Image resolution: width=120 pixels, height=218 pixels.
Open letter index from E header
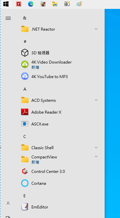coord(25,196)
